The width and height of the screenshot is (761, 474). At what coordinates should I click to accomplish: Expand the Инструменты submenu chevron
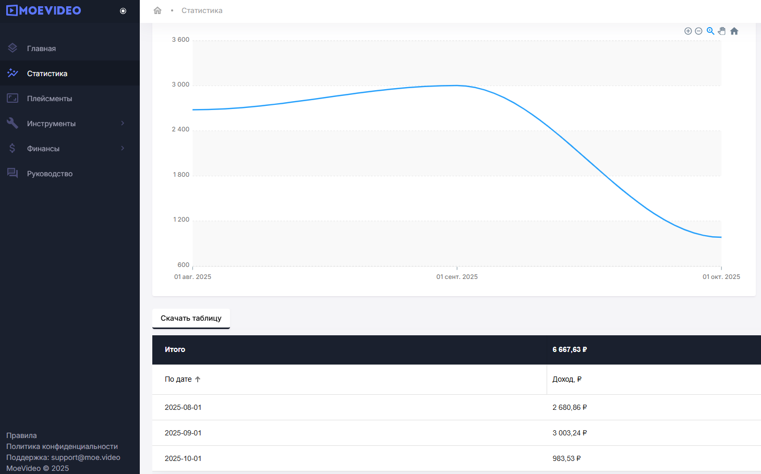point(123,123)
